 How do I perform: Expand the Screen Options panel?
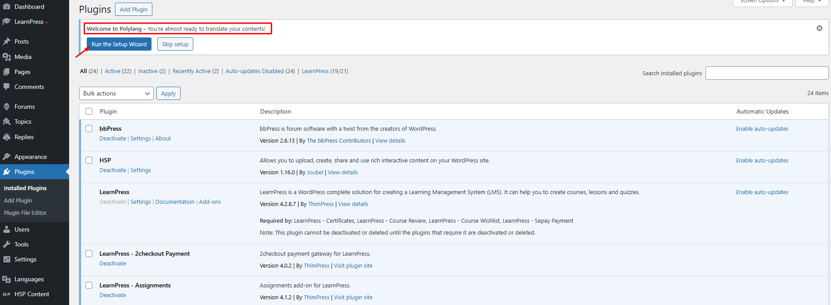coord(762,2)
